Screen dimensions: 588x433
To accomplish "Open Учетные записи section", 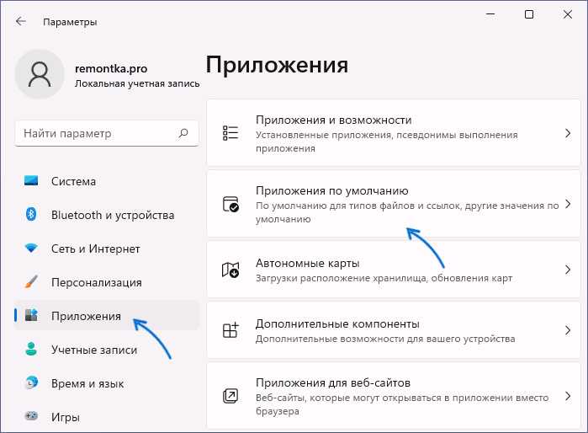I will pos(107,350).
